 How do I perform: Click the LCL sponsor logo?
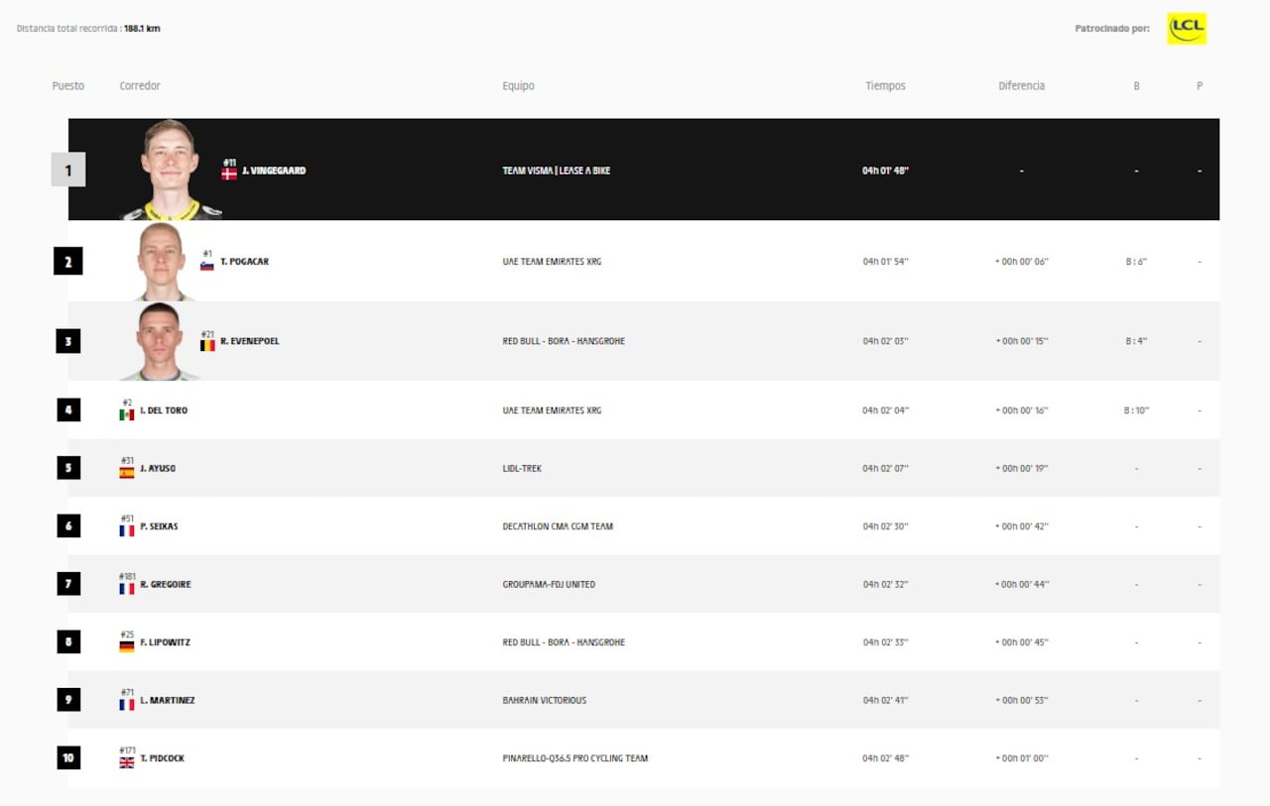[x=1186, y=29]
